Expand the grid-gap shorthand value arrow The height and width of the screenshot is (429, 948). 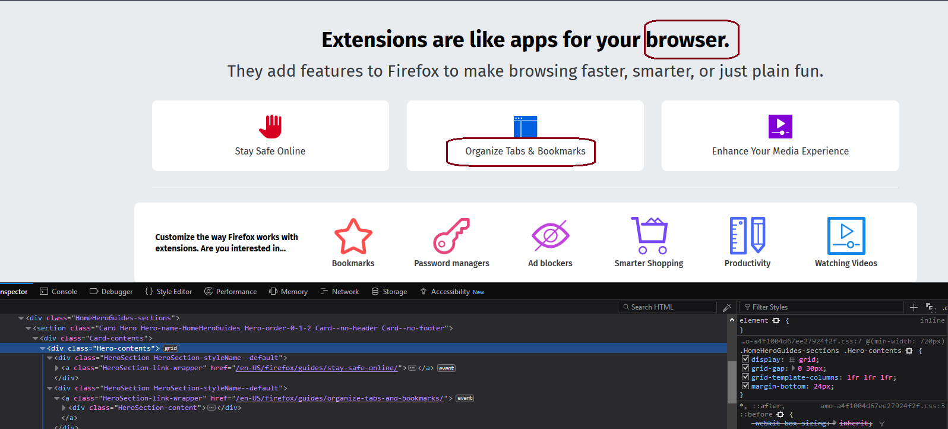click(x=794, y=368)
